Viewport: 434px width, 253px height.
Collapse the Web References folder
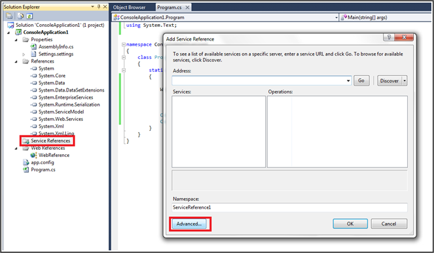[16, 148]
